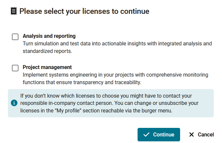Select the bold "Project management" label
222x143 pixels.
click(47, 67)
